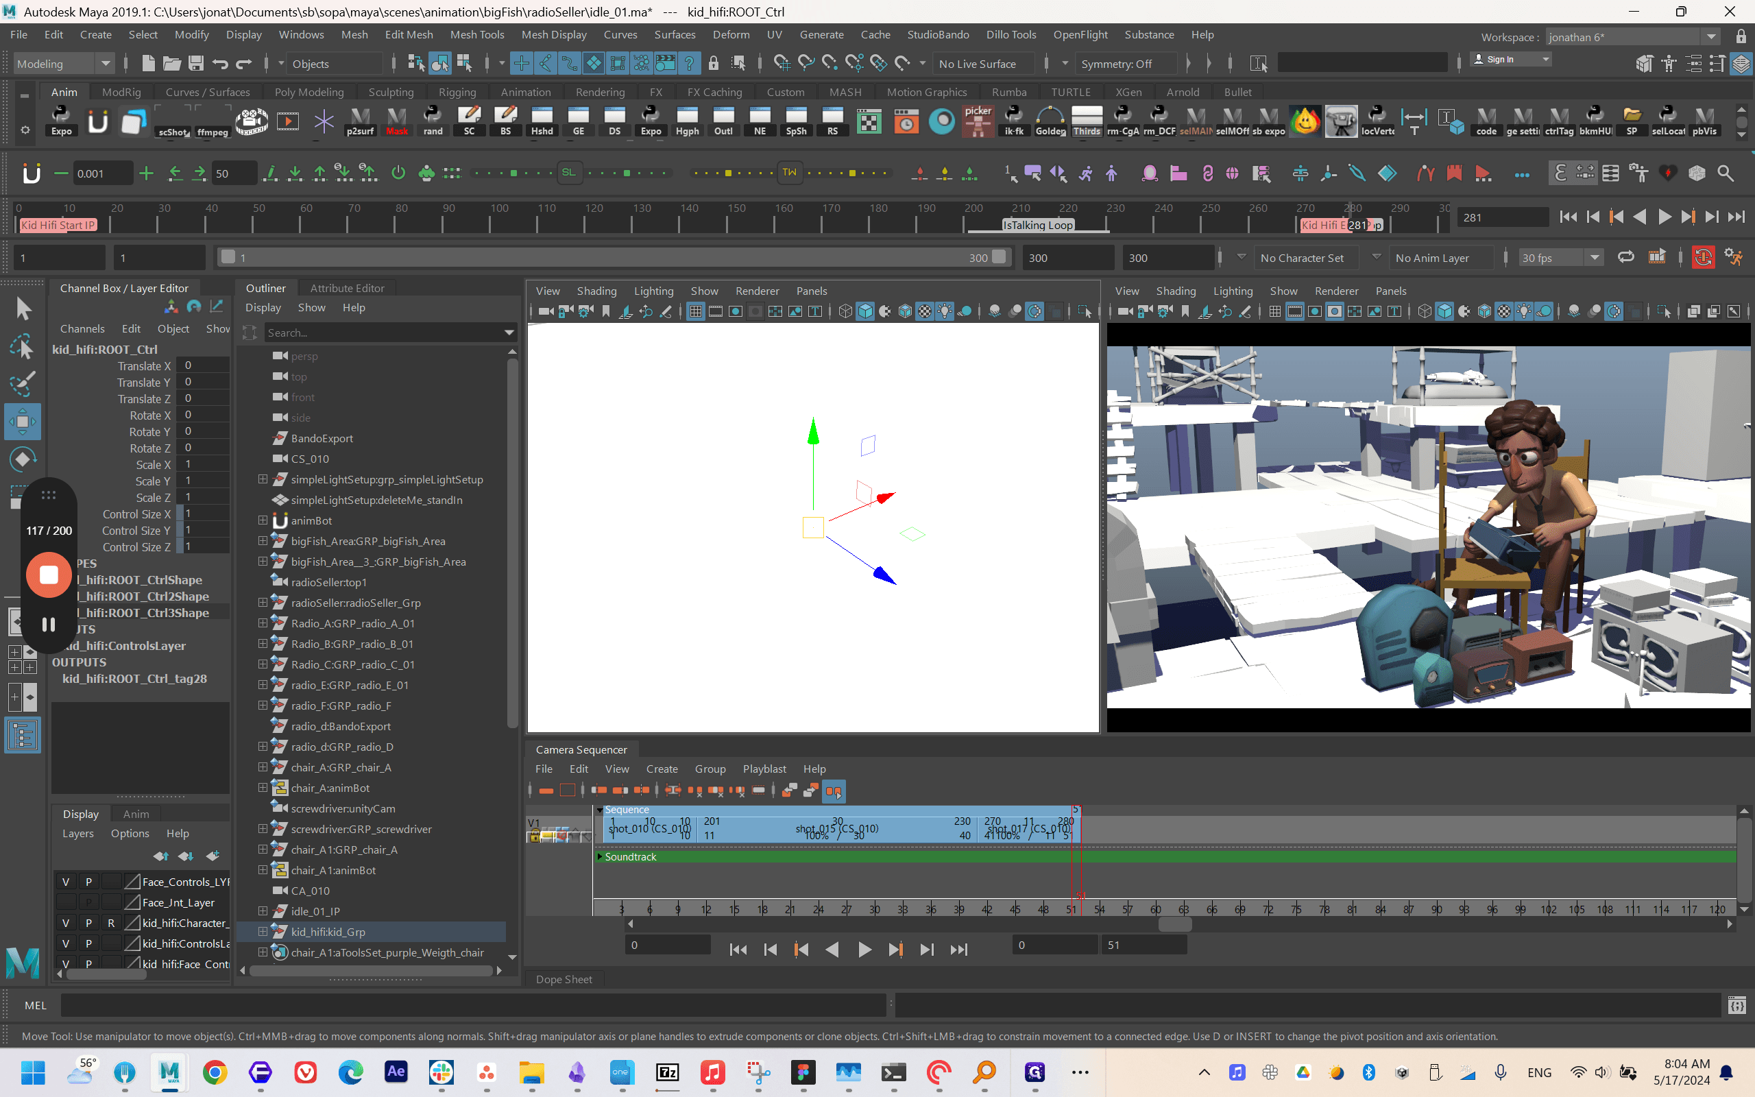
Task: Toggle the red Auto Keyframe button
Action: click(x=1703, y=258)
